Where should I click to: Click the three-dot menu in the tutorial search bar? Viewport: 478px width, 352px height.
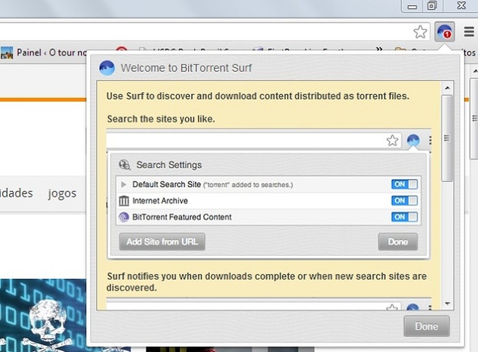(x=430, y=140)
